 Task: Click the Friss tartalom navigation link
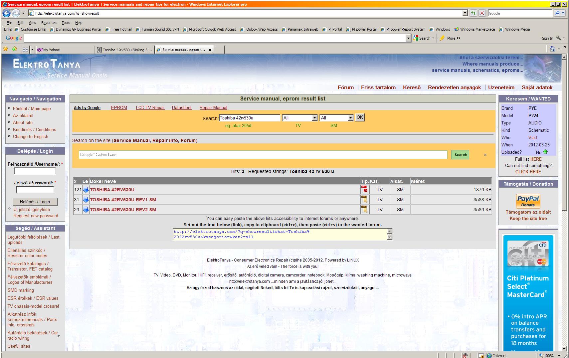378,88
